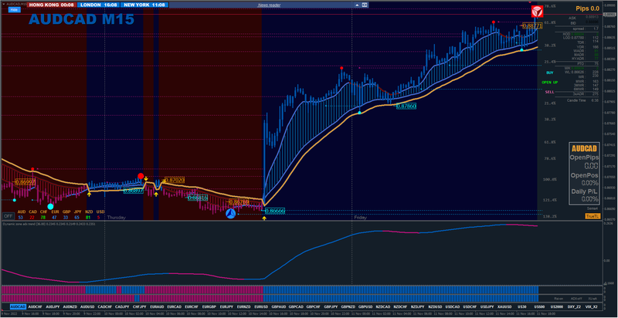Switch to the VIX_X2 symbol tab
This screenshot has width=618, height=318.
point(591,306)
